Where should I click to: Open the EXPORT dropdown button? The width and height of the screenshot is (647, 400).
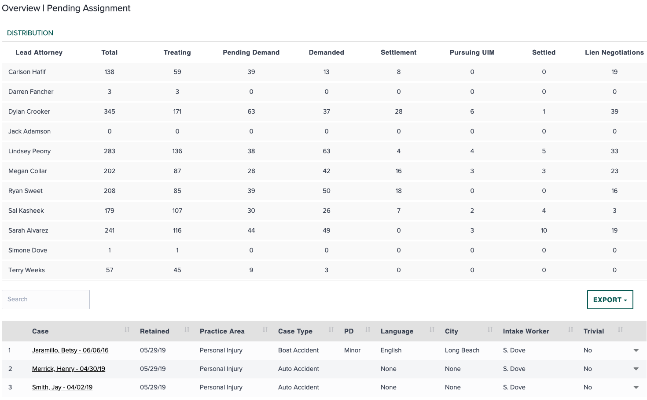click(610, 300)
